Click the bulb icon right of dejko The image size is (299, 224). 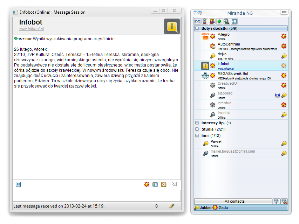point(284,56)
